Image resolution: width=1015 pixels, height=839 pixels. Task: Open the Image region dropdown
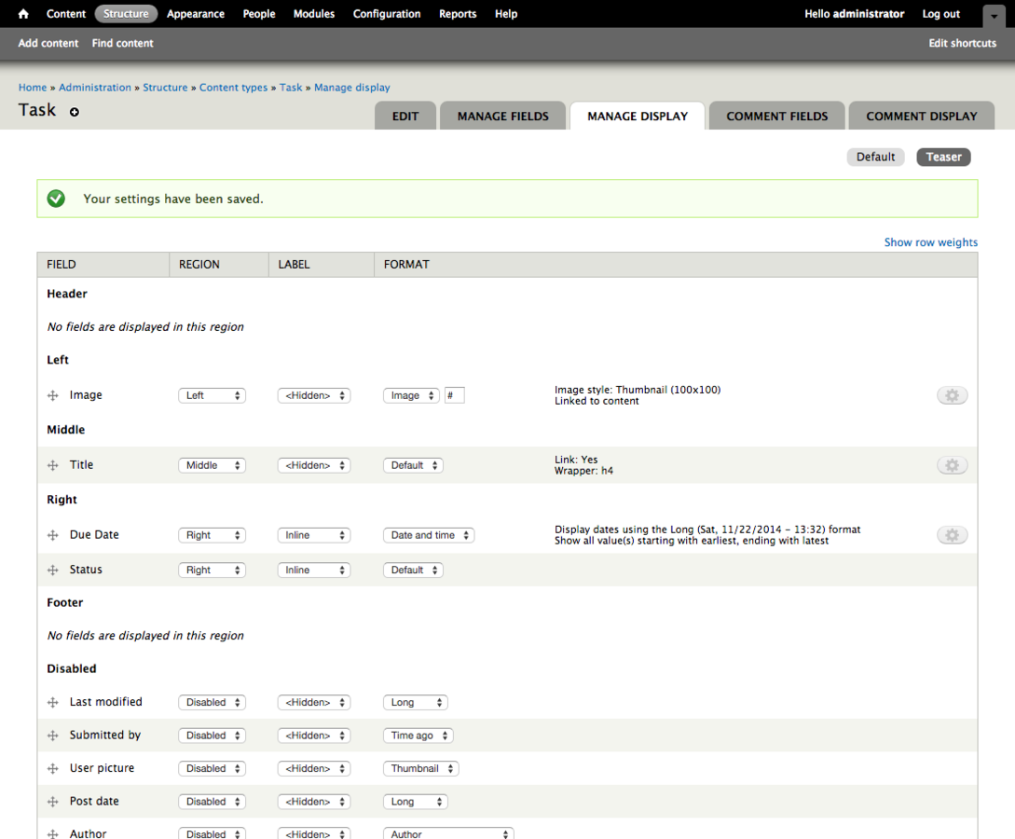tap(212, 395)
